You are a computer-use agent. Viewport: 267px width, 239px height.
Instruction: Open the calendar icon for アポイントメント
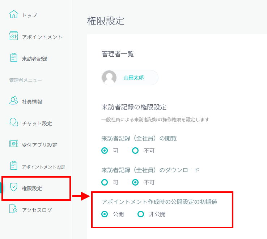(x=14, y=36)
